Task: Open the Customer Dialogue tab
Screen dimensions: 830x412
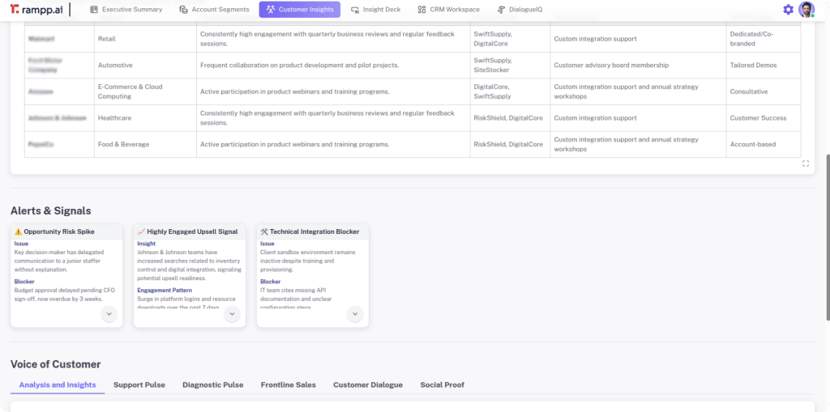Action: pyautogui.click(x=367, y=384)
